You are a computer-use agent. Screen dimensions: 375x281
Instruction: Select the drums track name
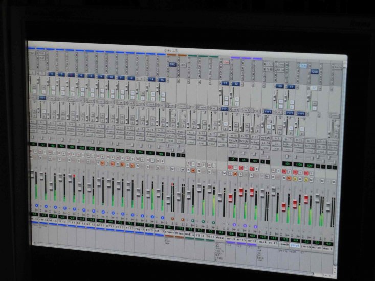169,232
